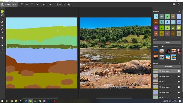Apply the highlighted lake landscape style thumbnail
Image resolution: width=183 pixels, height=103 pixels.
pos(174,57)
